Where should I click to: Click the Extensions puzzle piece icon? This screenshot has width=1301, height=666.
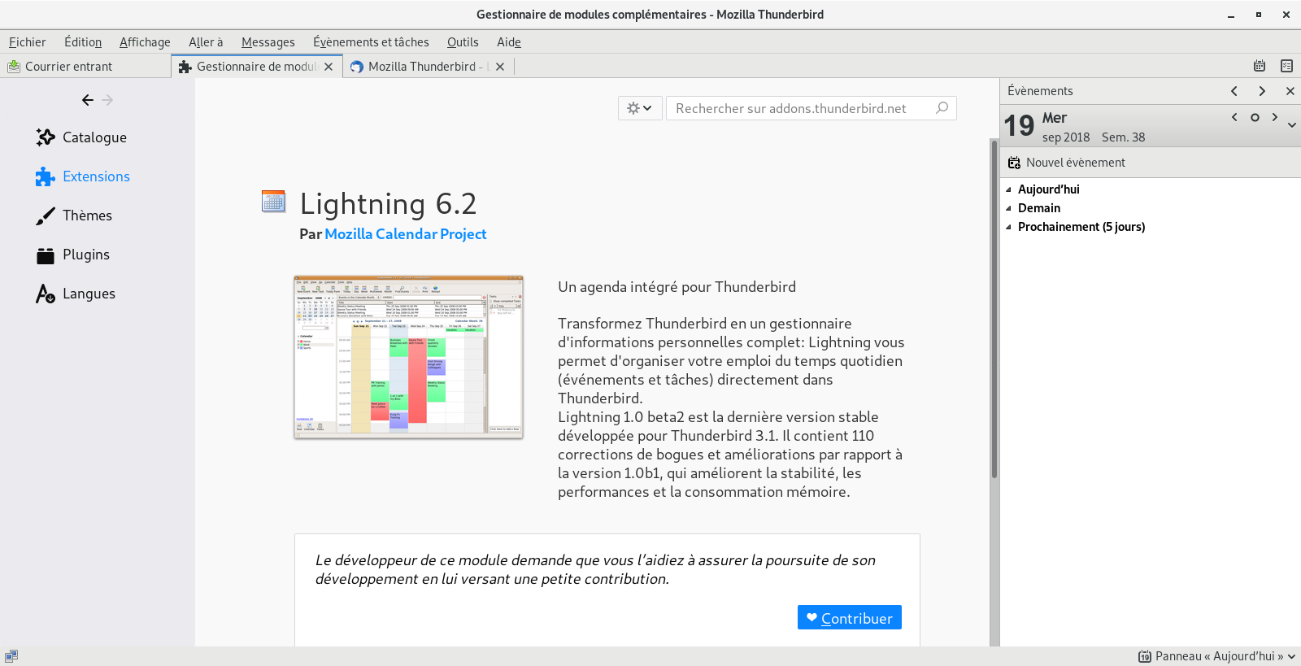tap(46, 176)
